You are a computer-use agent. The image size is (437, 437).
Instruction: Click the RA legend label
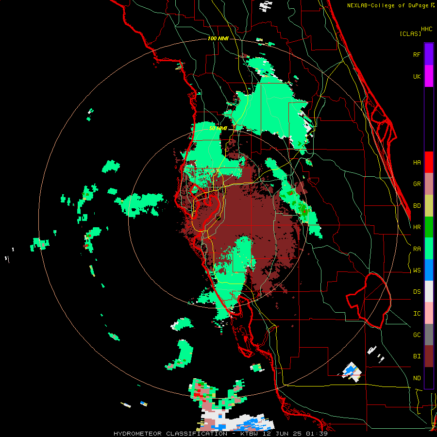(417, 249)
